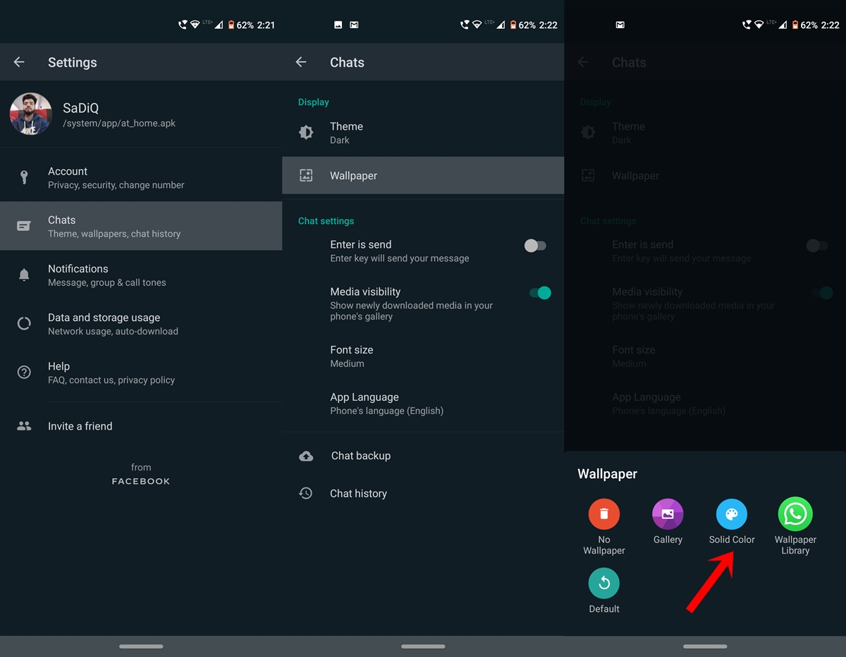The width and height of the screenshot is (846, 657).
Task: Tap the navigation pill under the Wallpaper sheet
Action: click(705, 646)
